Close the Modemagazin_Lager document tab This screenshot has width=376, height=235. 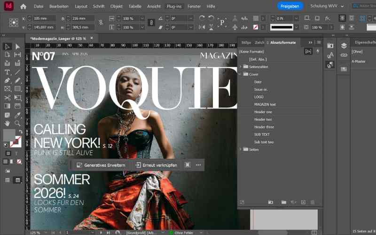(92, 38)
